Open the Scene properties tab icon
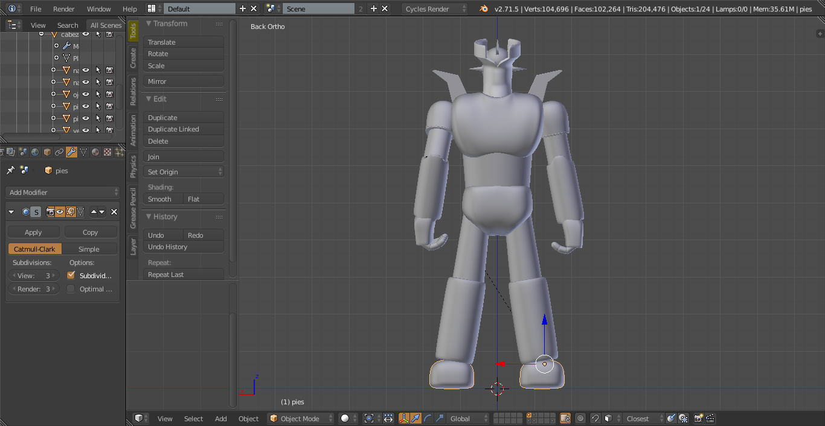Screen dimensions: 825x426 [23, 152]
